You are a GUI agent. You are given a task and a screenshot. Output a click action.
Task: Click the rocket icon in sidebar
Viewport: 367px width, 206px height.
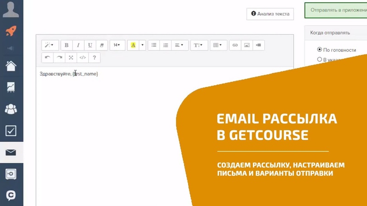pos(11,31)
